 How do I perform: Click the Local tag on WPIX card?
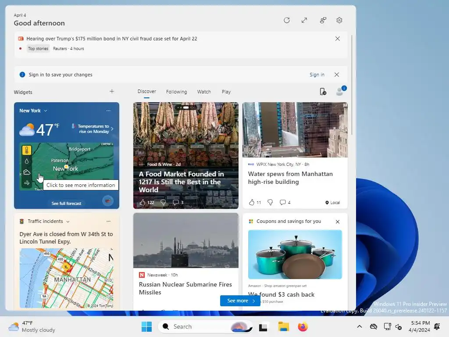click(333, 203)
